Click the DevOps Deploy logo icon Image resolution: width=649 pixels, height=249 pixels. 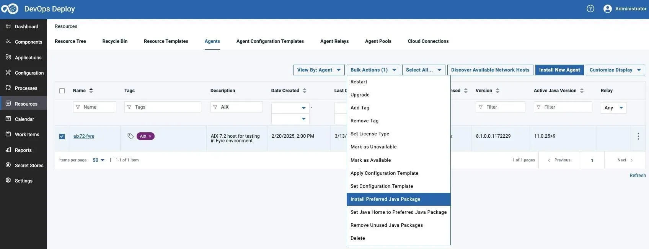pos(10,9)
